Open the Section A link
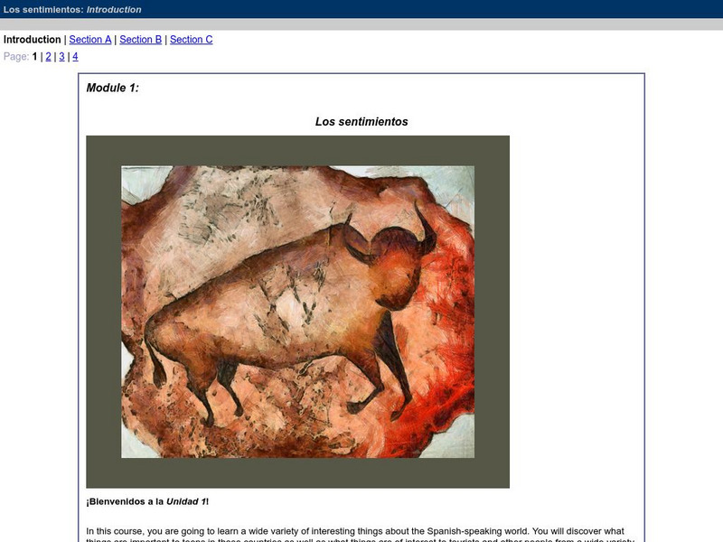The width and height of the screenshot is (723, 542). [90, 40]
